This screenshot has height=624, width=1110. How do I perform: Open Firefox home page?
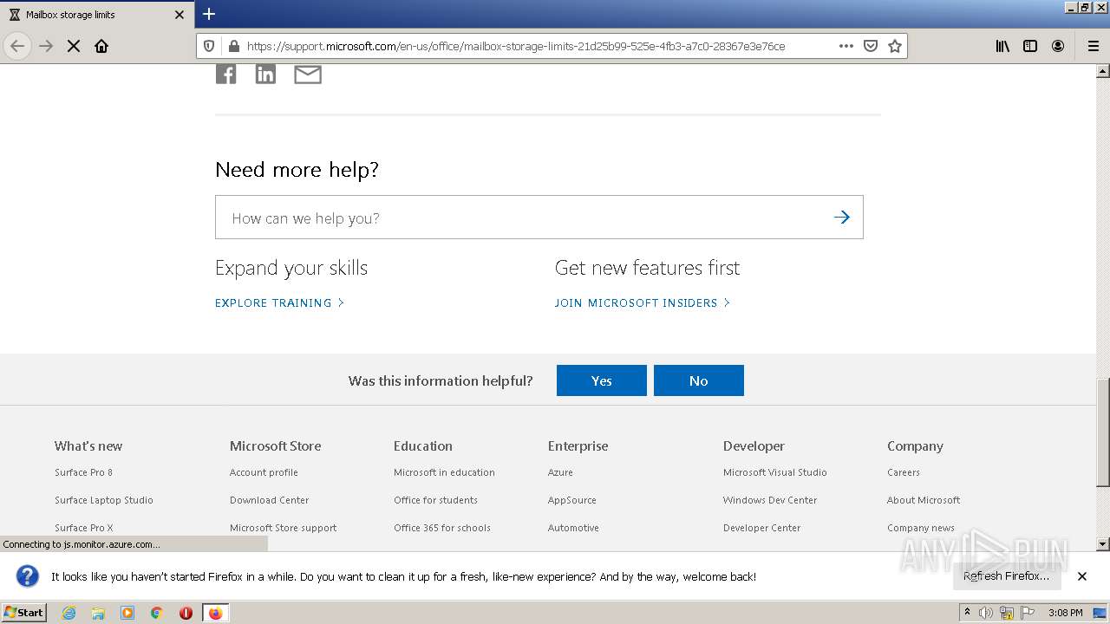101,46
